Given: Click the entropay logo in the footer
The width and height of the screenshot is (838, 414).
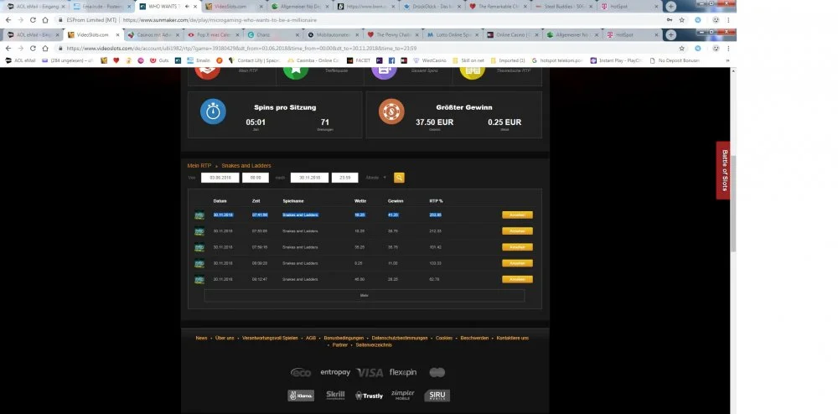Looking at the screenshot, I should tap(335, 372).
